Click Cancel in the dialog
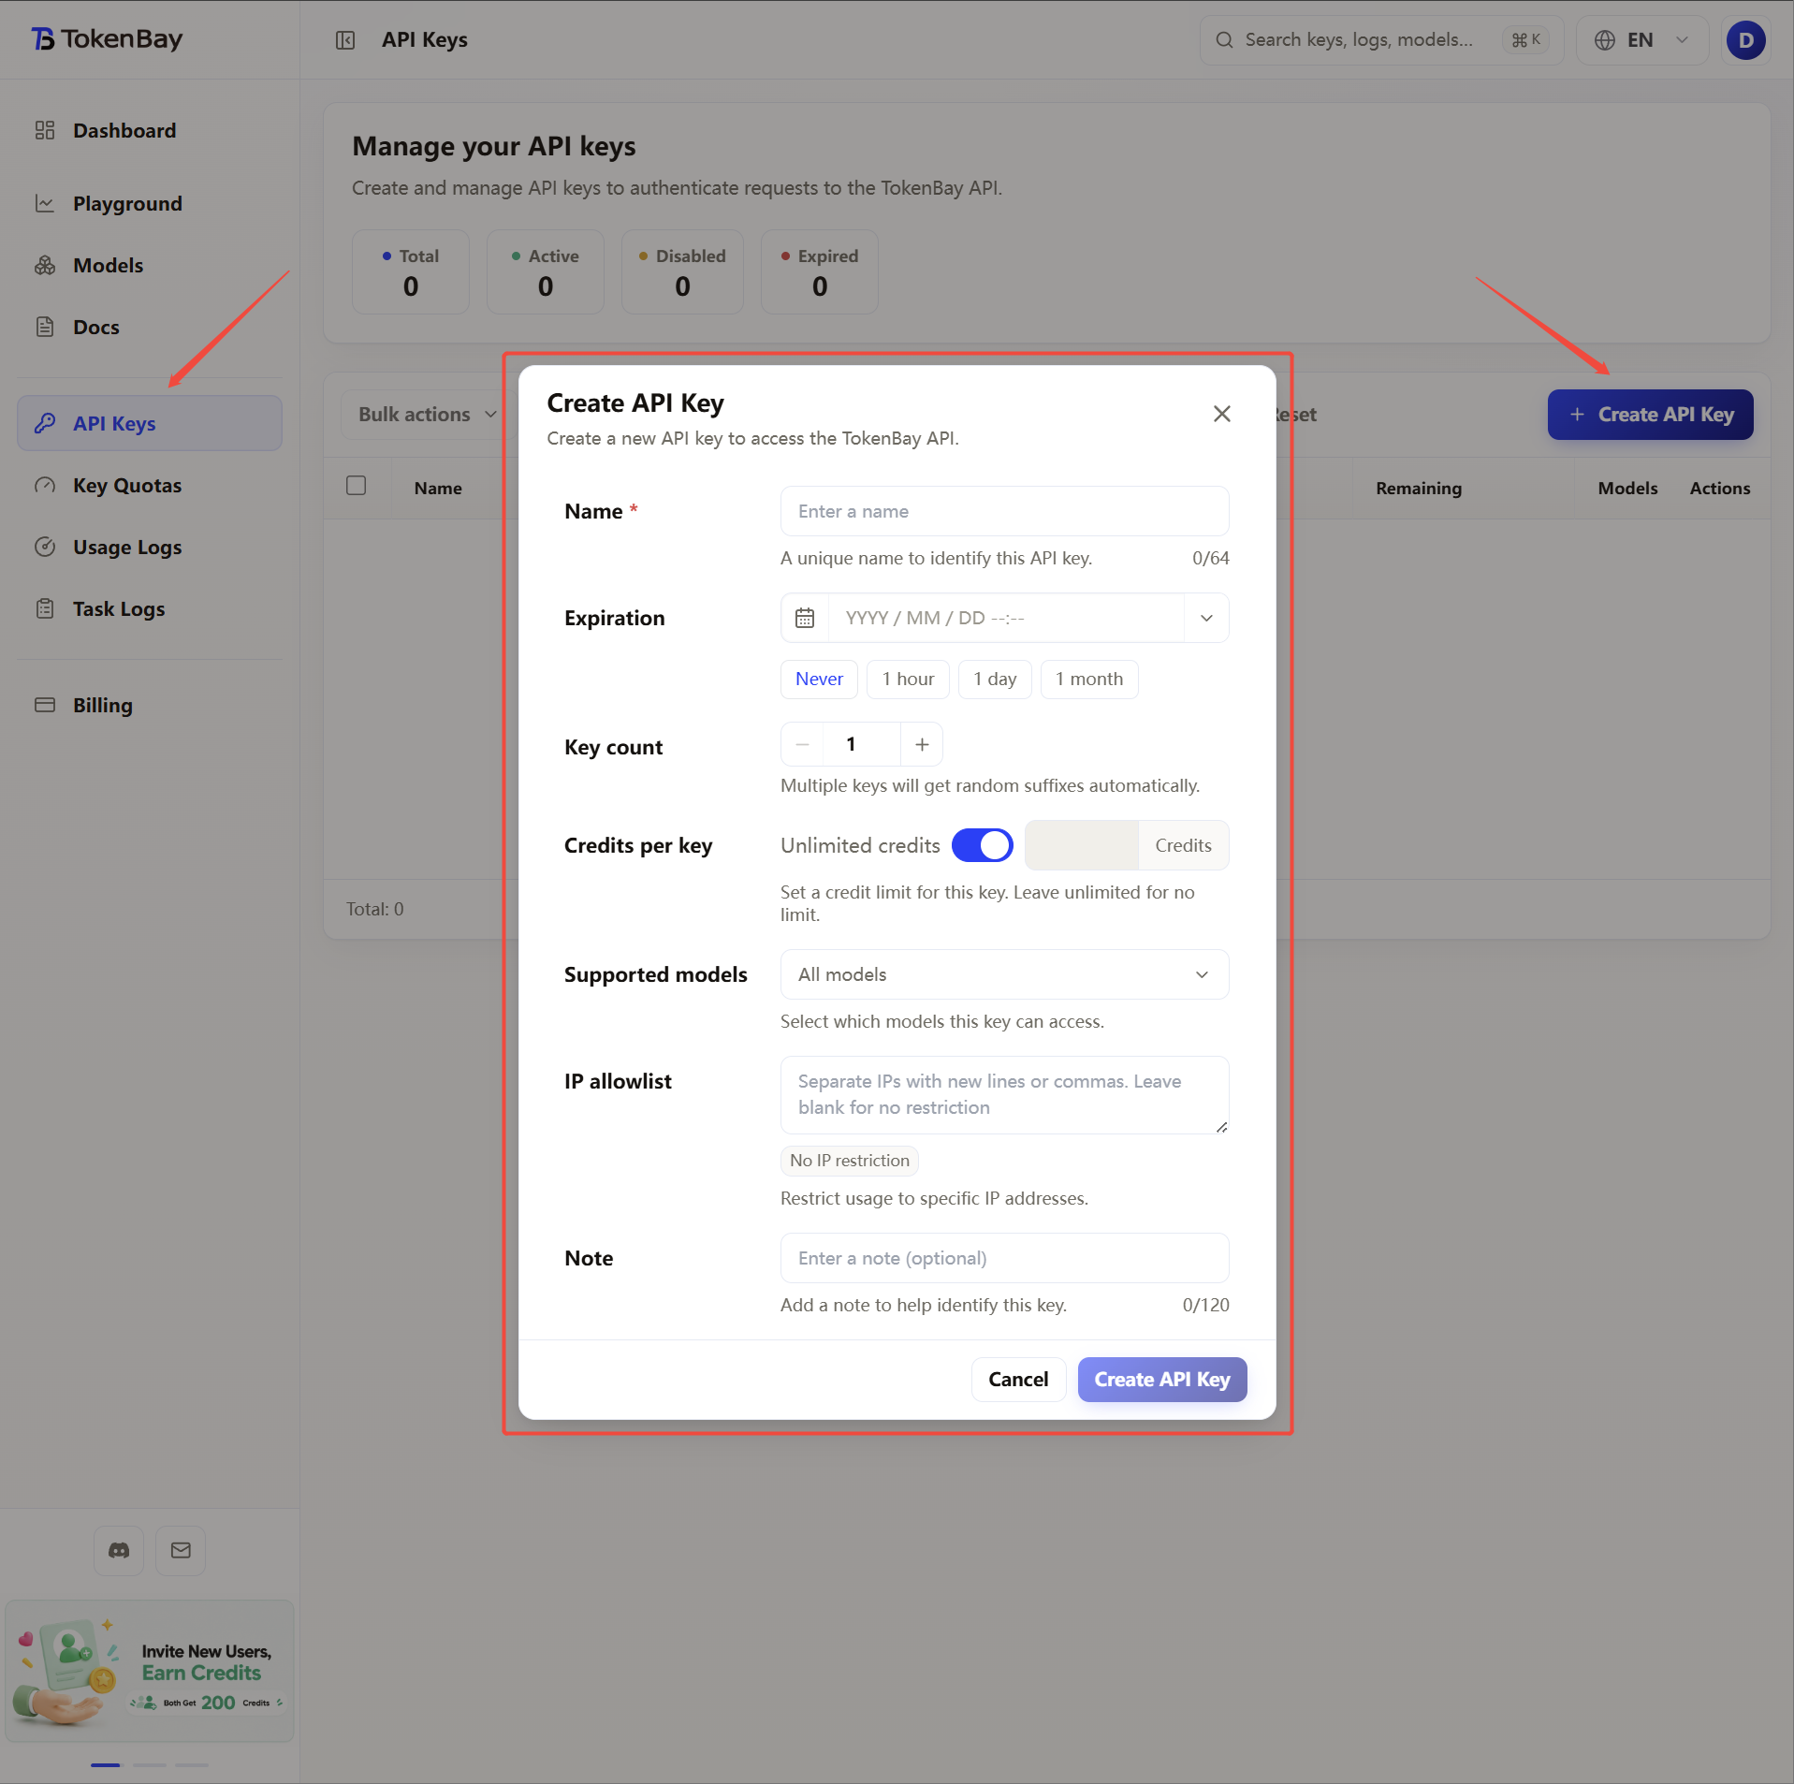The width and height of the screenshot is (1794, 1784). [x=1018, y=1379]
